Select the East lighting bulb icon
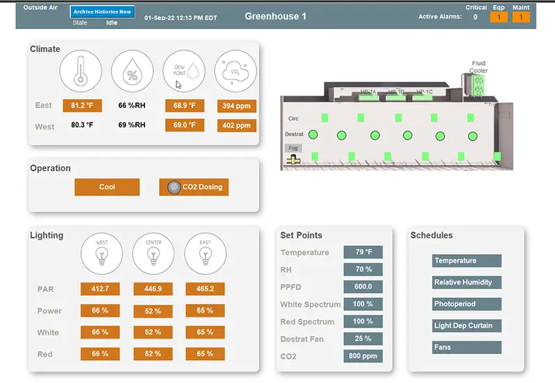Screen dimensions: 555x383 coord(205,253)
